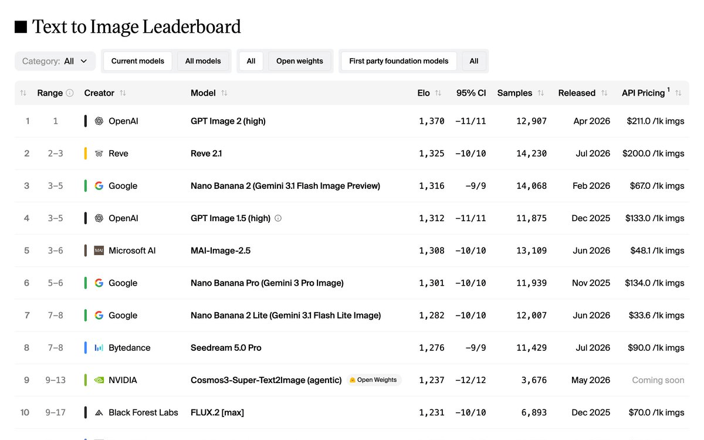Open Nano Banana 2 Lite model link
704x440 pixels.
(x=286, y=315)
